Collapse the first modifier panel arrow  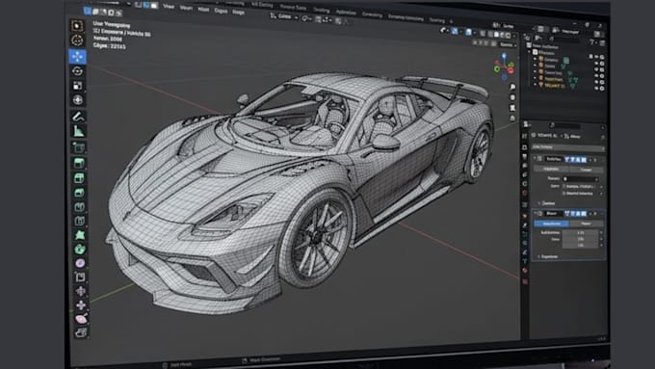(535, 159)
